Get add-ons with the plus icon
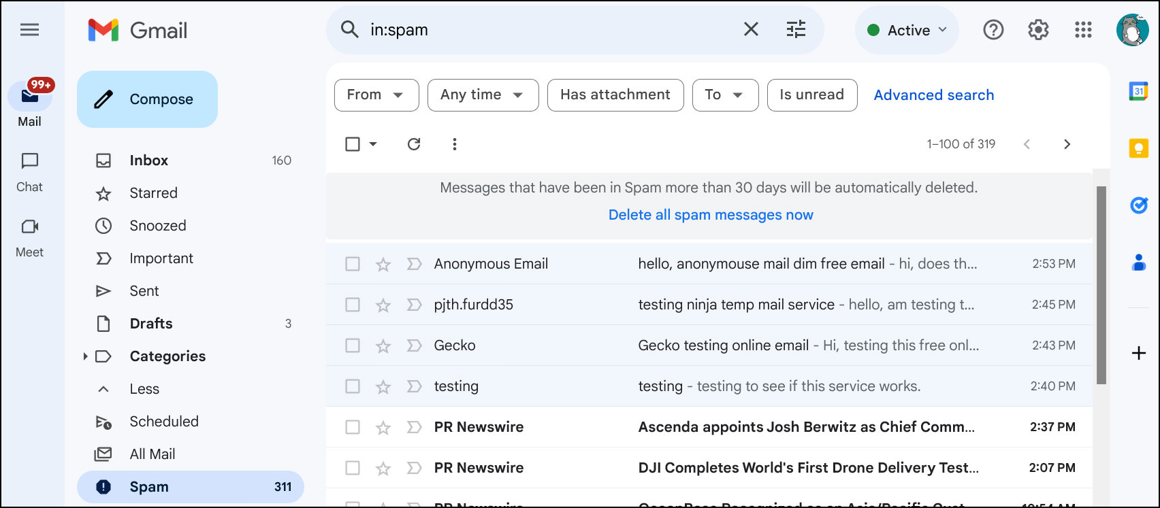Viewport: 1160px width, 508px height. tap(1139, 353)
